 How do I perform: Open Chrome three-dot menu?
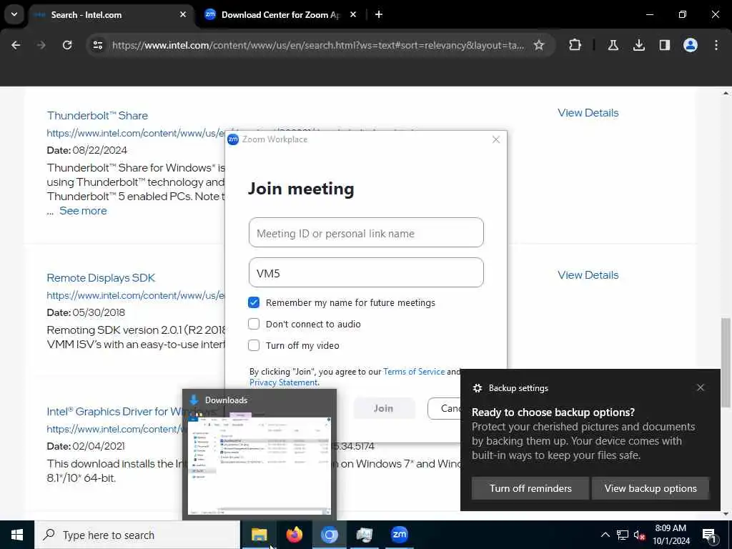click(x=716, y=45)
